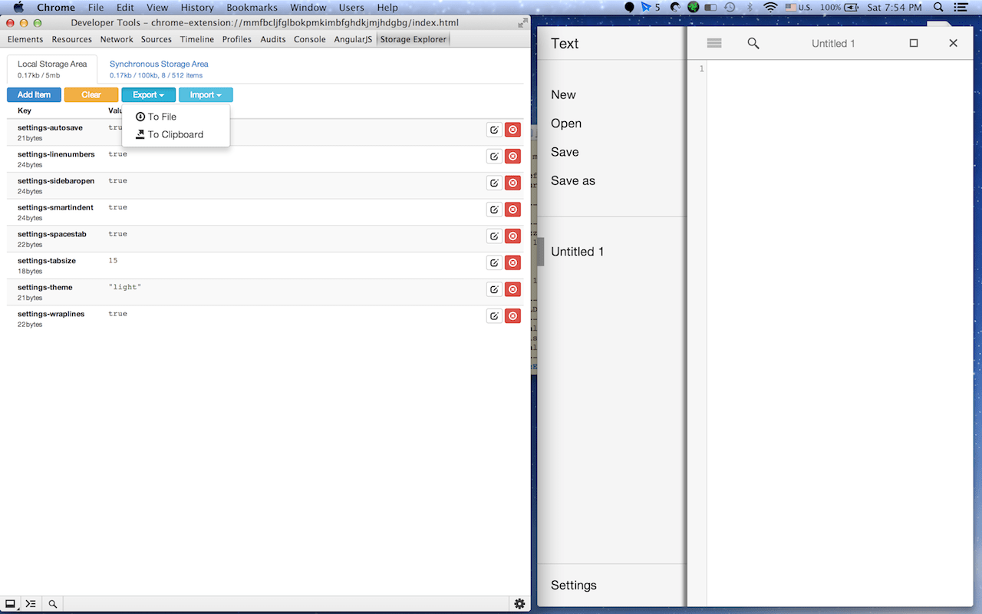Open DevTools settings via gear icon
This screenshot has width=982, height=614.
[x=519, y=603]
